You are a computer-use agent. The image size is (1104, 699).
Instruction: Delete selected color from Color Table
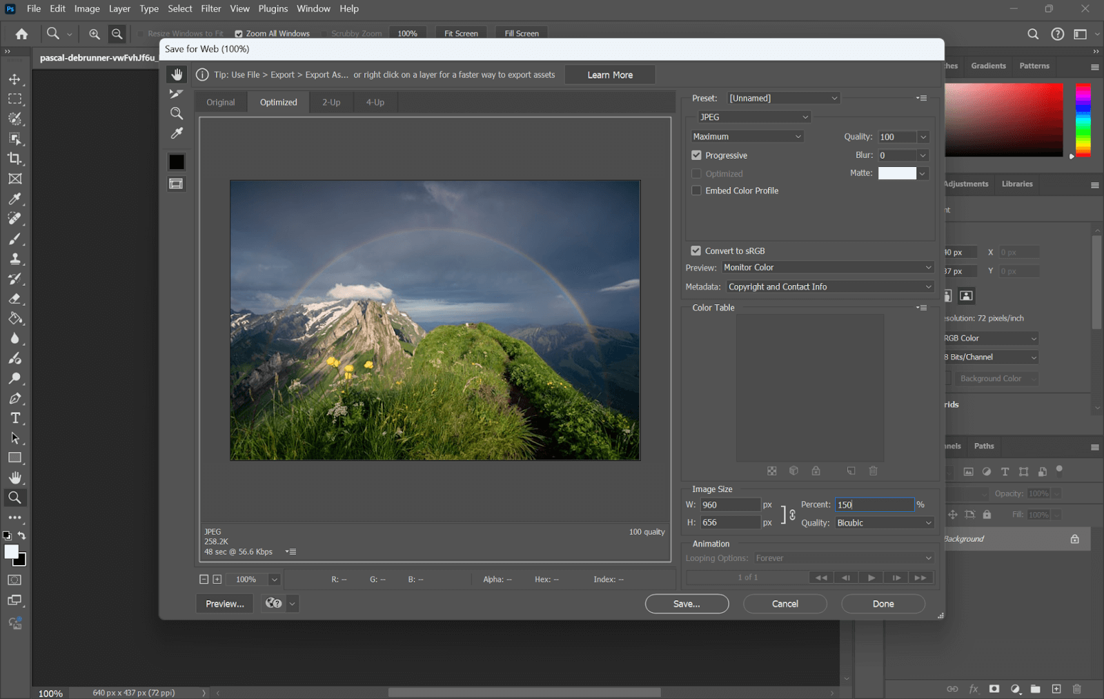(x=873, y=471)
